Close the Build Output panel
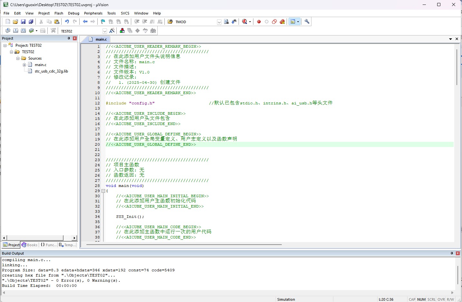 (x=457, y=253)
